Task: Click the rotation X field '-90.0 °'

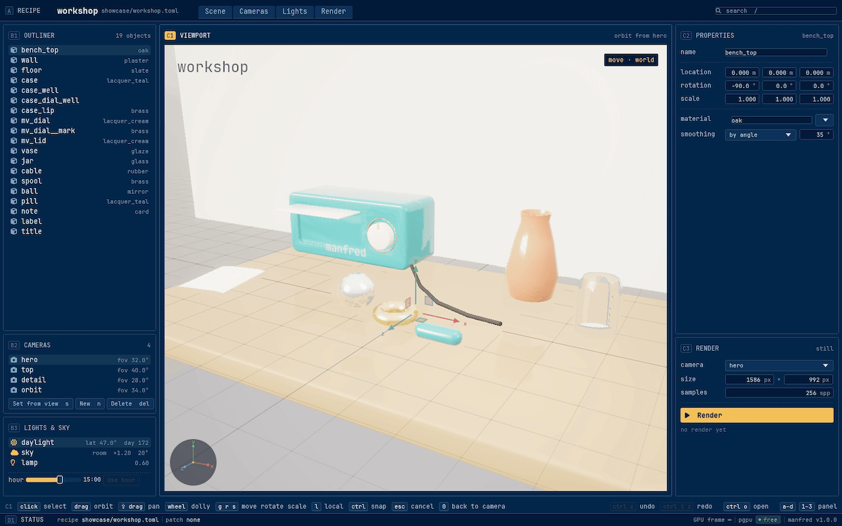Action: pos(742,85)
